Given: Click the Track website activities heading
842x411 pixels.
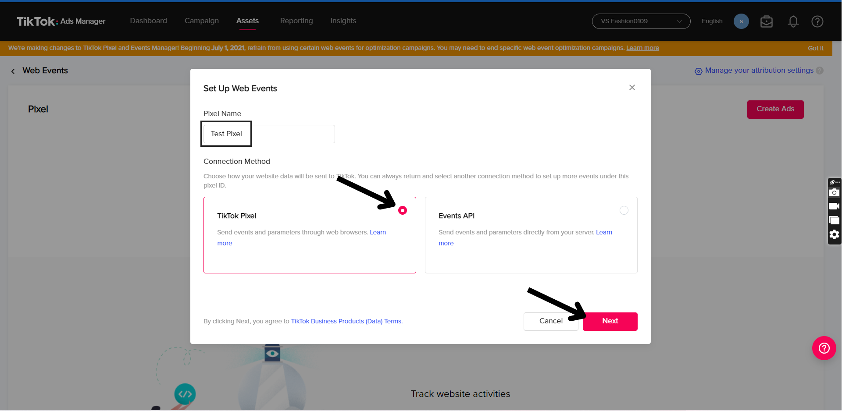Looking at the screenshot, I should coord(460,394).
